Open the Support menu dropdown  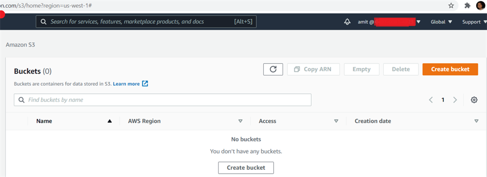[474, 22]
